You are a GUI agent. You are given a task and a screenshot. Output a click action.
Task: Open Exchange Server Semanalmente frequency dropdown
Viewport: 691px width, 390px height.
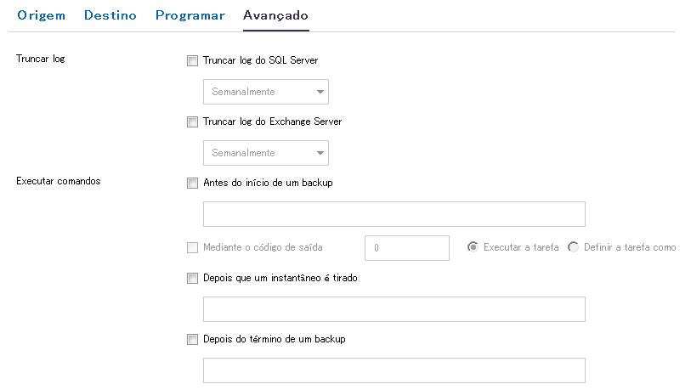(x=266, y=153)
